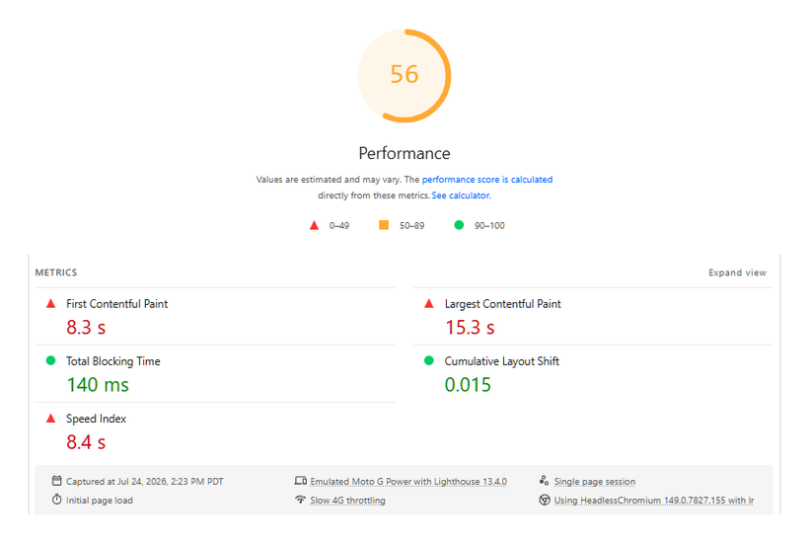Open 'Emulated Moto G Power with Lighthouse 13.4.0'
809x543 pixels.
tap(408, 482)
